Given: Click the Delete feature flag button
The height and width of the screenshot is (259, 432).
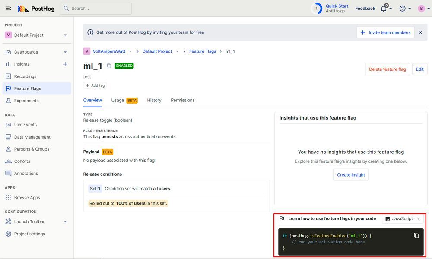Looking at the screenshot, I should coord(387,69).
